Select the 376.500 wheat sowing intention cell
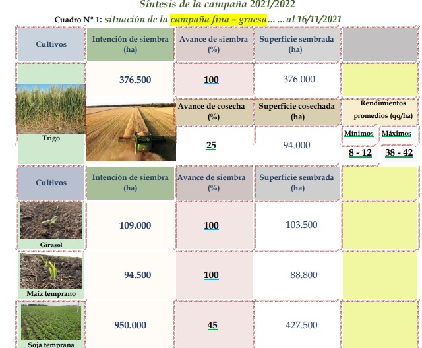 tap(135, 80)
